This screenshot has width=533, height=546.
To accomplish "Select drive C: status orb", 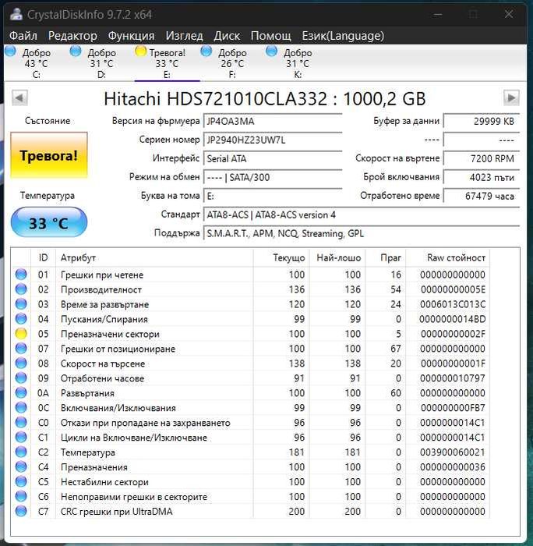I will pyautogui.click(x=10, y=51).
